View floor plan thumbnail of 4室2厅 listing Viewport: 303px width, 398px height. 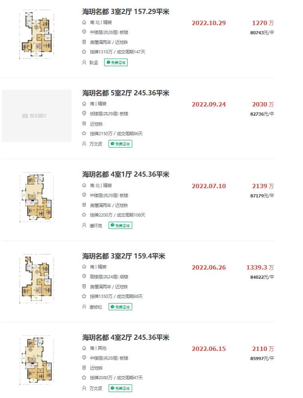coord(37,360)
